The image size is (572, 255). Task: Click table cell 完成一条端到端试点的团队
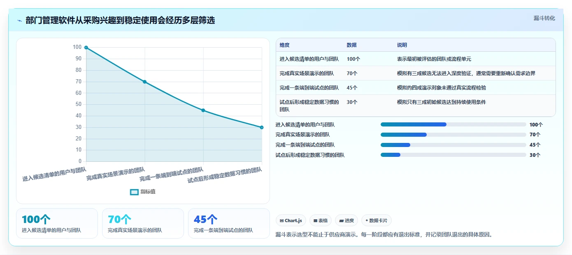tap(309, 88)
